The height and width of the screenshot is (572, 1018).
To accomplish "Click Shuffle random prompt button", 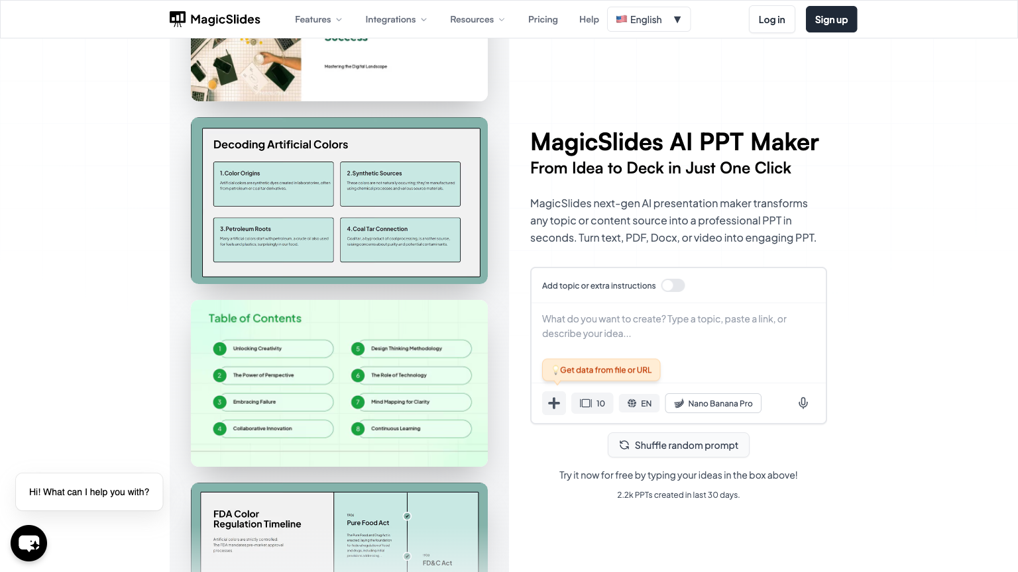I will (x=679, y=445).
